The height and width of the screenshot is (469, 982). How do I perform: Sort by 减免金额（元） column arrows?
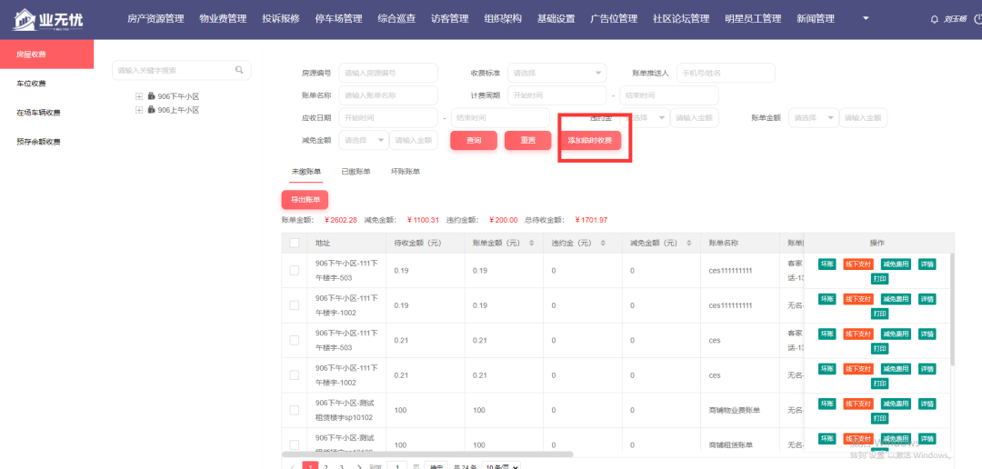(x=690, y=243)
